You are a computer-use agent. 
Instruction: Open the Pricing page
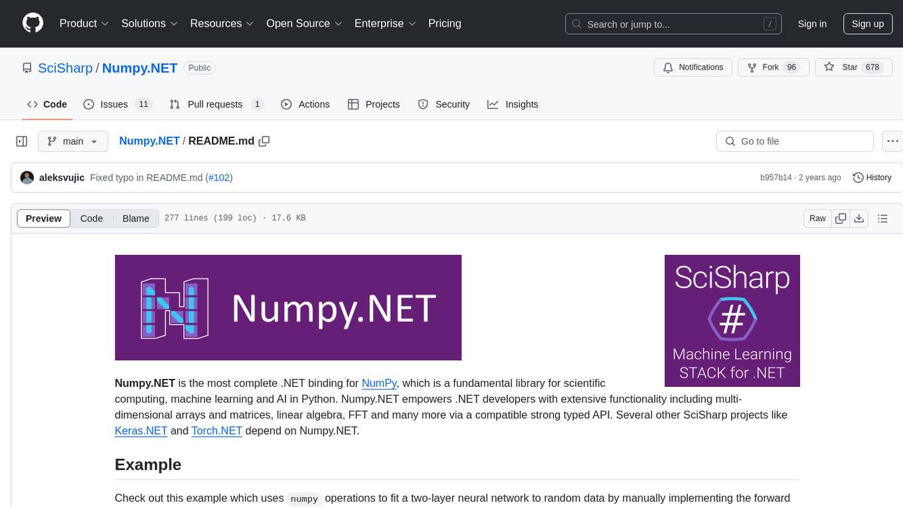click(x=445, y=23)
